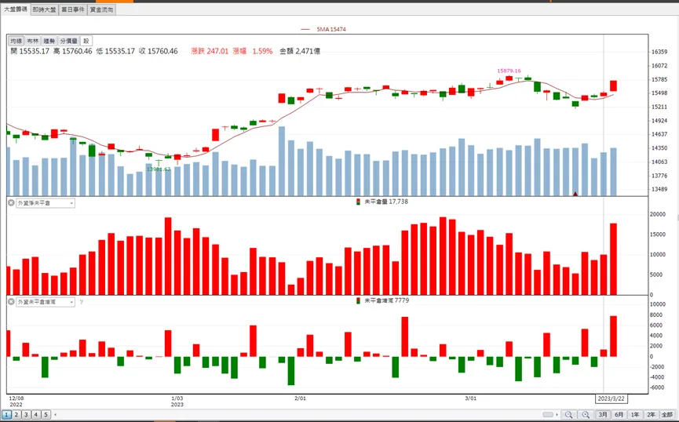Click the 2/01 date axis label
679x422 pixels.
point(300,398)
